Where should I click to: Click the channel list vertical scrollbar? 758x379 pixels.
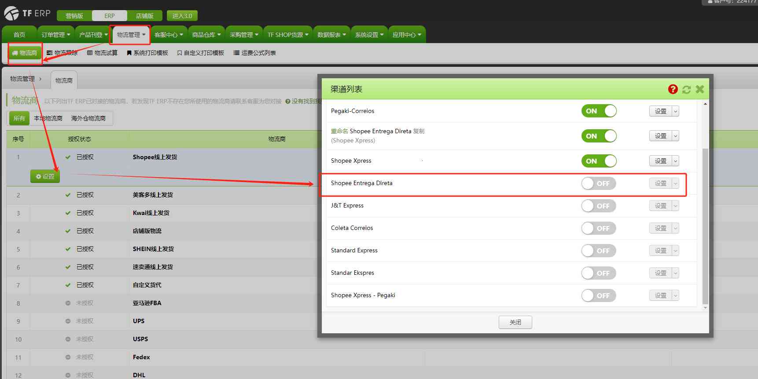pyautogui.click(x=705, y=220)
